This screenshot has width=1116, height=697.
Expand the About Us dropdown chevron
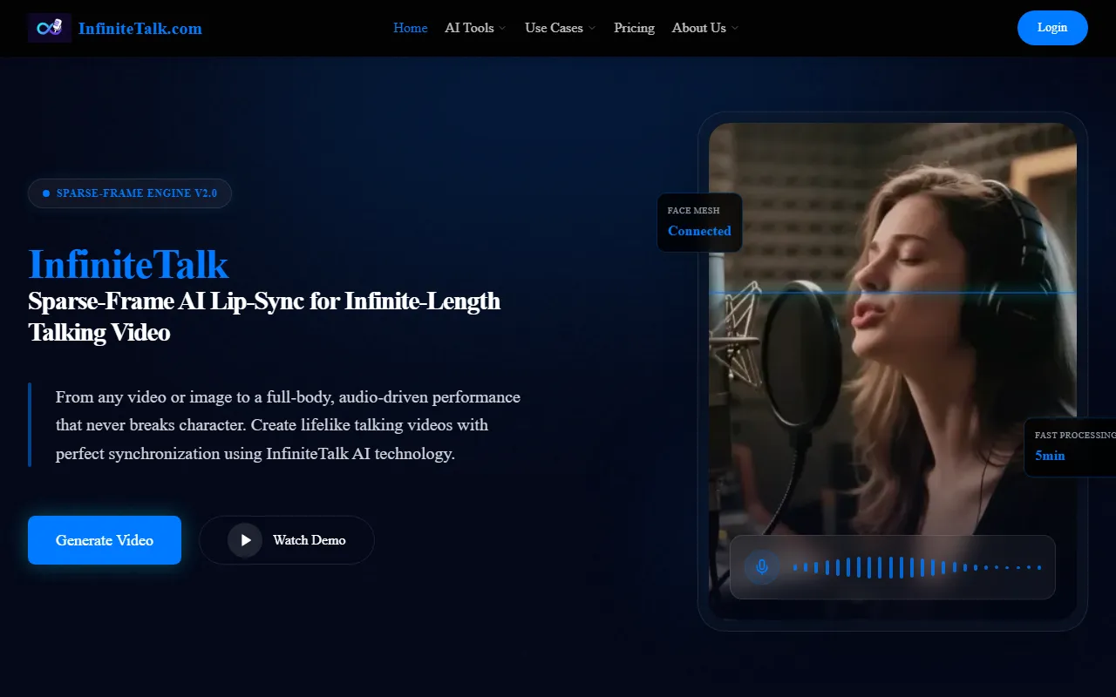pos(735,29)
